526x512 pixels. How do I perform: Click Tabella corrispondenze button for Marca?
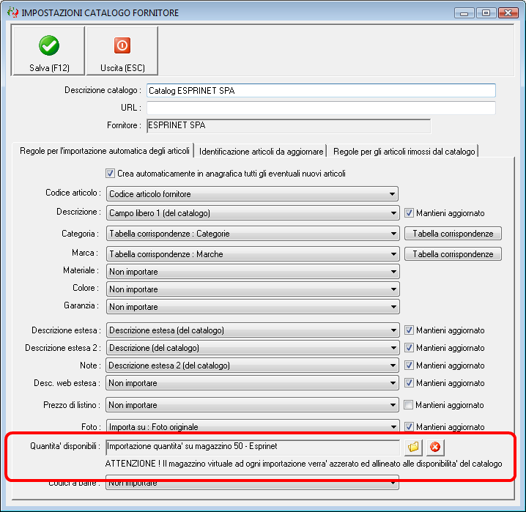(x=453, y=254)
